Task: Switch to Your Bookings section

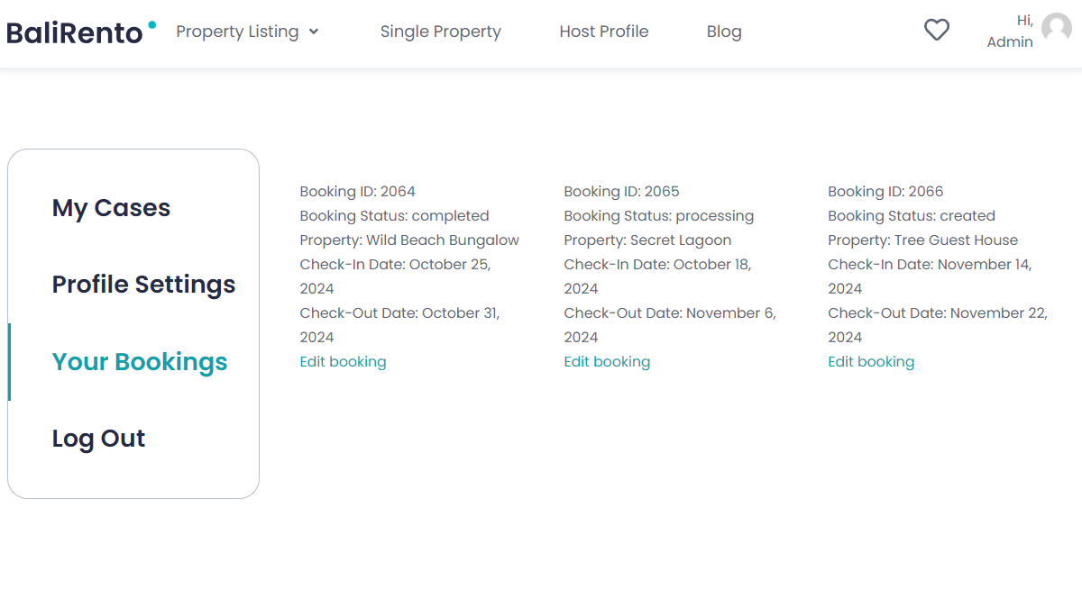Action: (139, 361)
